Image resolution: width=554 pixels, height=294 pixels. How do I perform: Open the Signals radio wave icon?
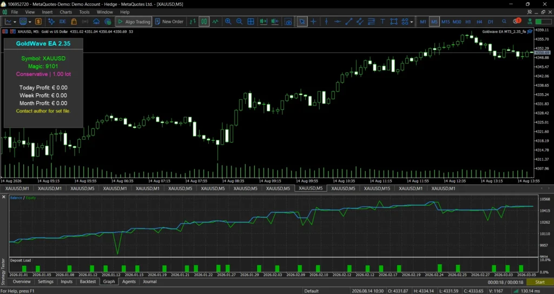(x=85, y=22)
